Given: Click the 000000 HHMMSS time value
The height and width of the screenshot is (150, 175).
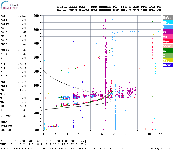Looking at the screenshot, I should [105, 10].
